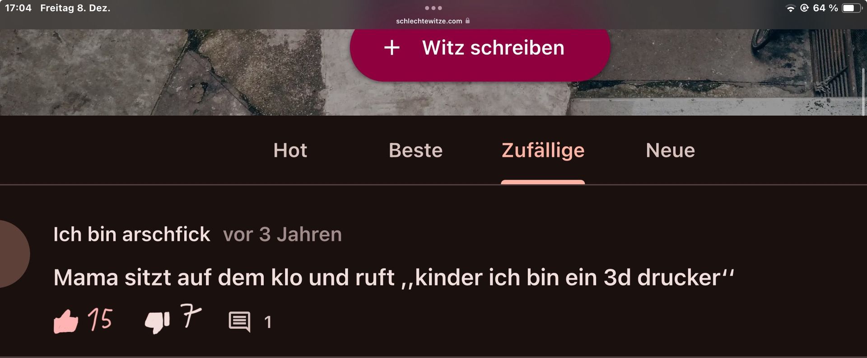867x358 pixels.
Task: Open profile of user Ich bin arschfick
Action: tap(131, 234)
